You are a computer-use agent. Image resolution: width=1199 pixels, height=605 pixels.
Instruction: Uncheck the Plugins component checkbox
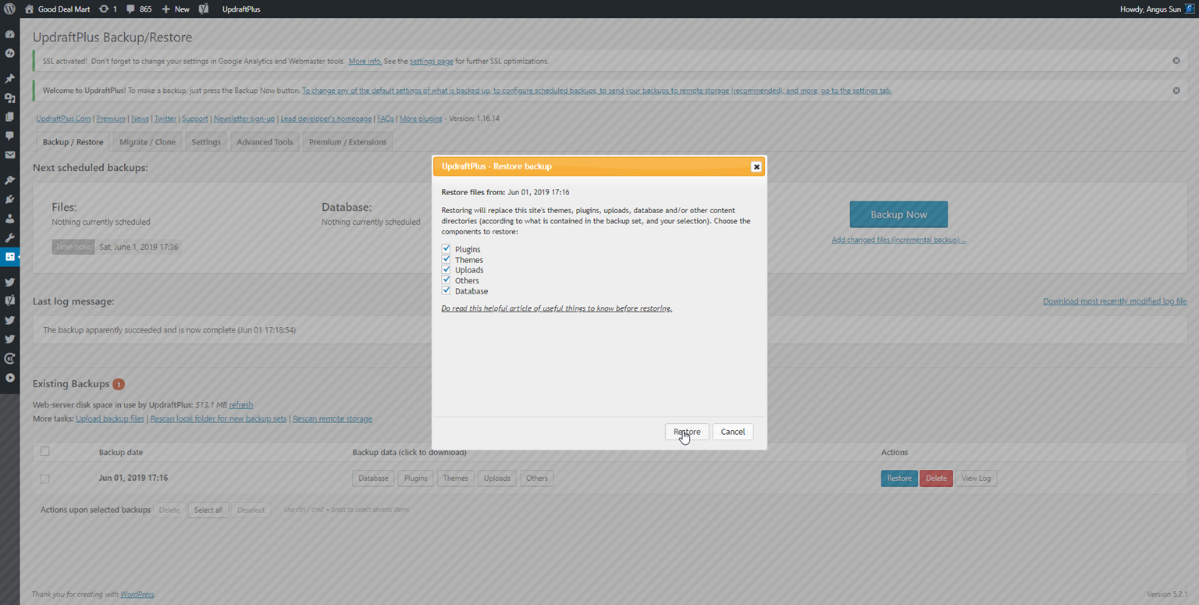coord(447,249)
